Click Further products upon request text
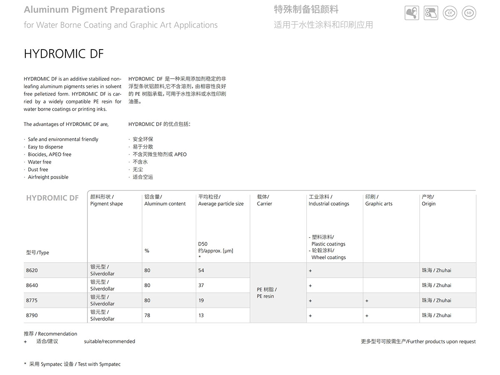The width and height of the screenshot is (500, 375). pyautogui.click(x=418, y=342)
